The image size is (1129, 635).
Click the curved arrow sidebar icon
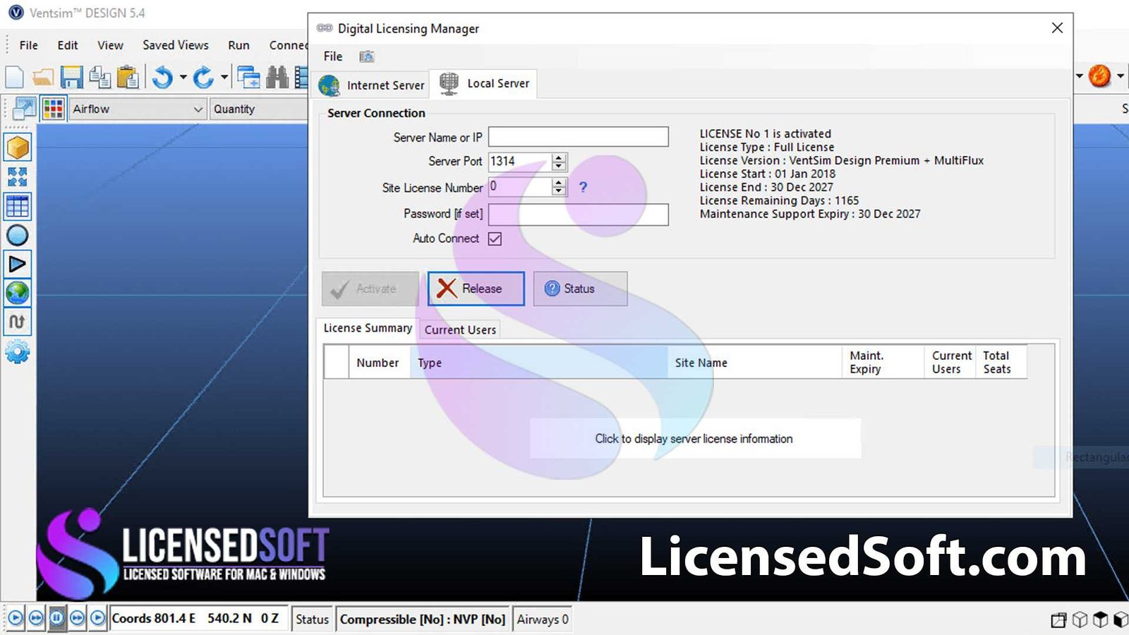pos(18,322)
